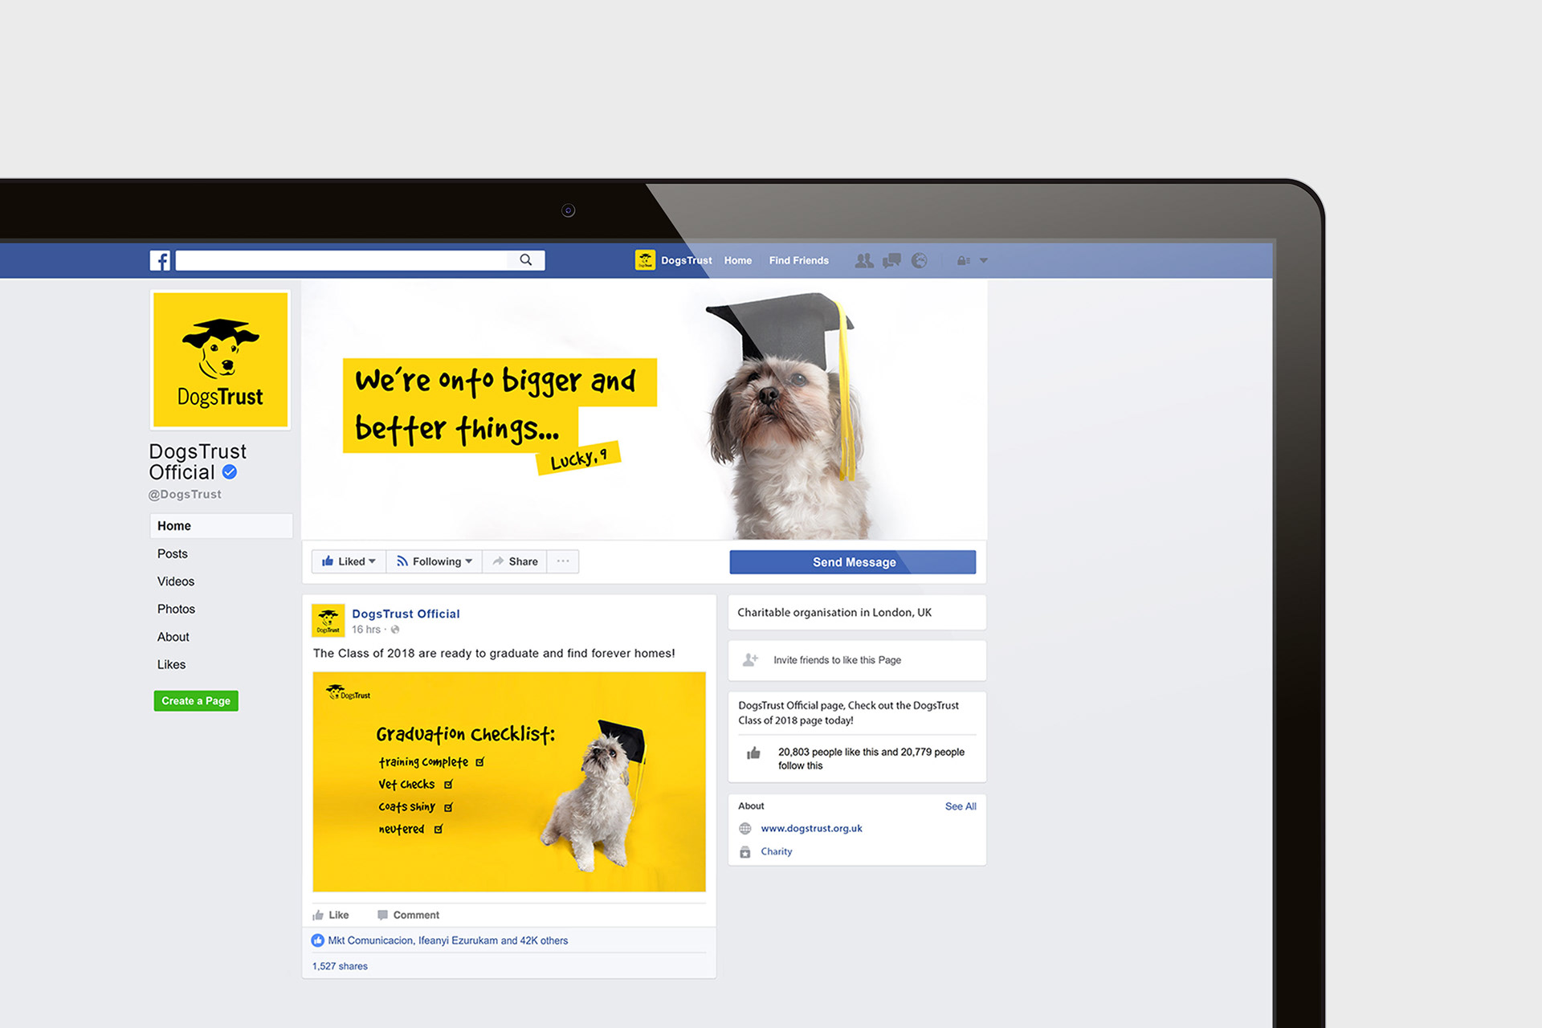Select Posts in the sidebar
The image size is (1542, 1028).
(173, 554)
